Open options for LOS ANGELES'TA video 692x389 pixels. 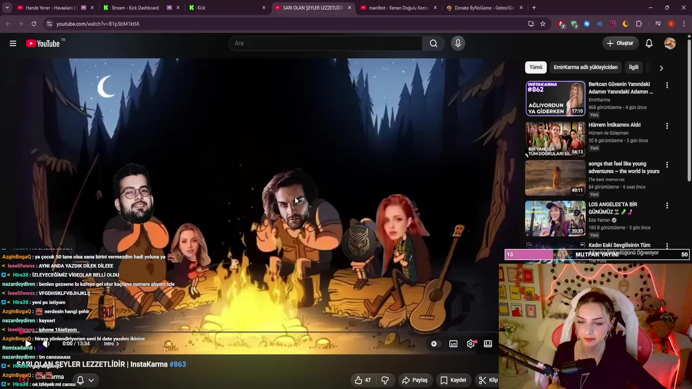click(x=667, y=205)
